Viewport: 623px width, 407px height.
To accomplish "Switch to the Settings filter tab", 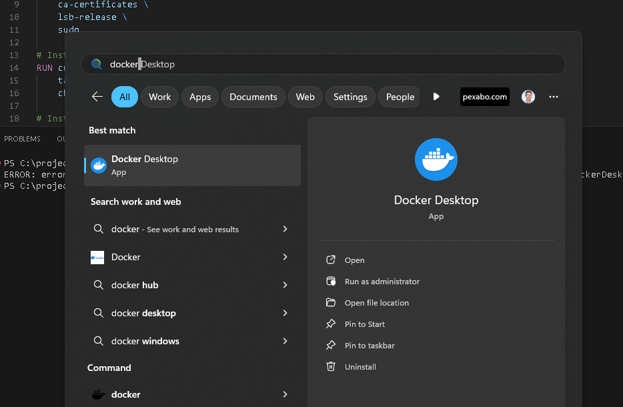I will (x=350, y=97).
